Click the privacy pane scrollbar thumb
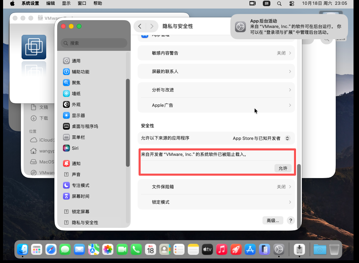The width and height of the screenshot is (359, 263). tap(299, 196)
